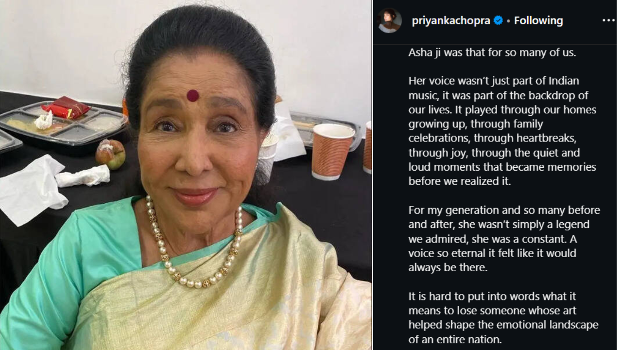This screenshot has height=350, width=622.
Task: Click the dot separator before Following
Action: pyautogui.click(x=508, y=21)
